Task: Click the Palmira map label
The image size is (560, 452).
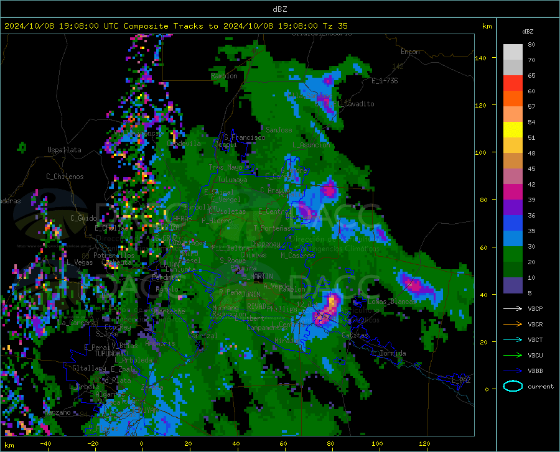Action: [243, 268]
